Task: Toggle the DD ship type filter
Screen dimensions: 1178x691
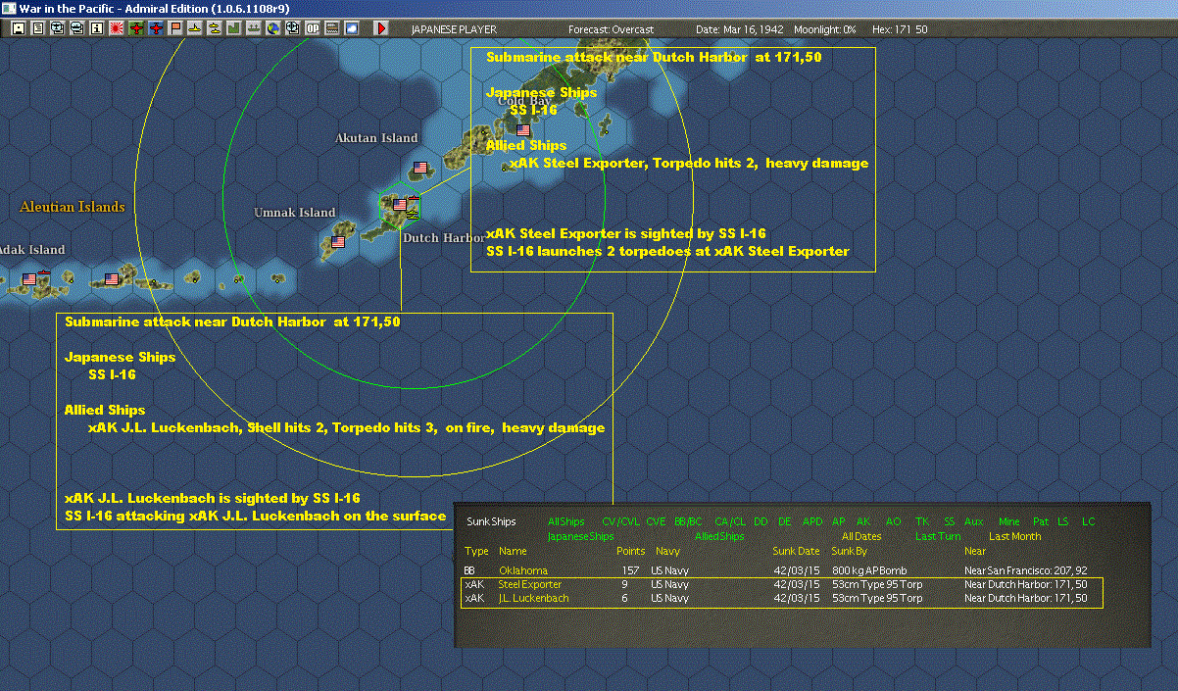Action: click(x=761, y=521)
